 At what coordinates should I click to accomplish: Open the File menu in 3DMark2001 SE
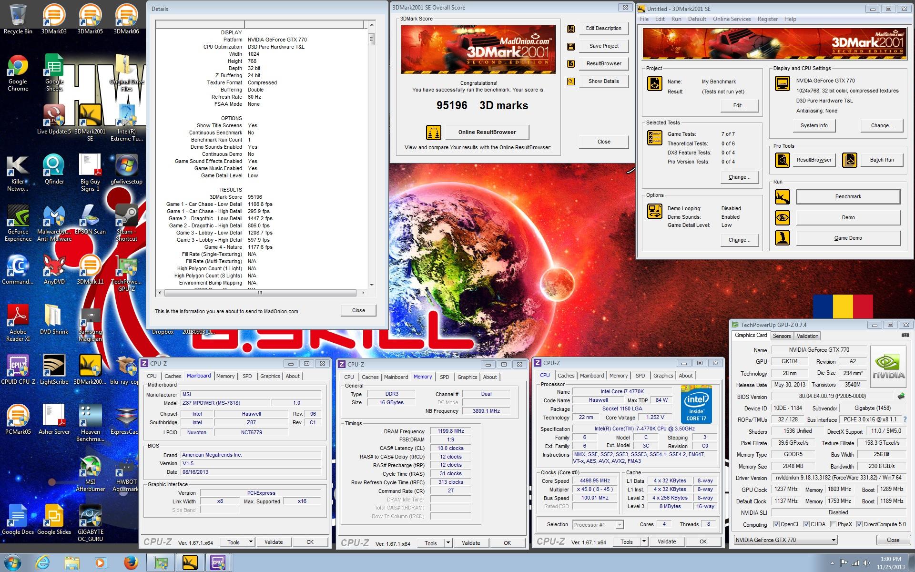[x=644, y=19]
